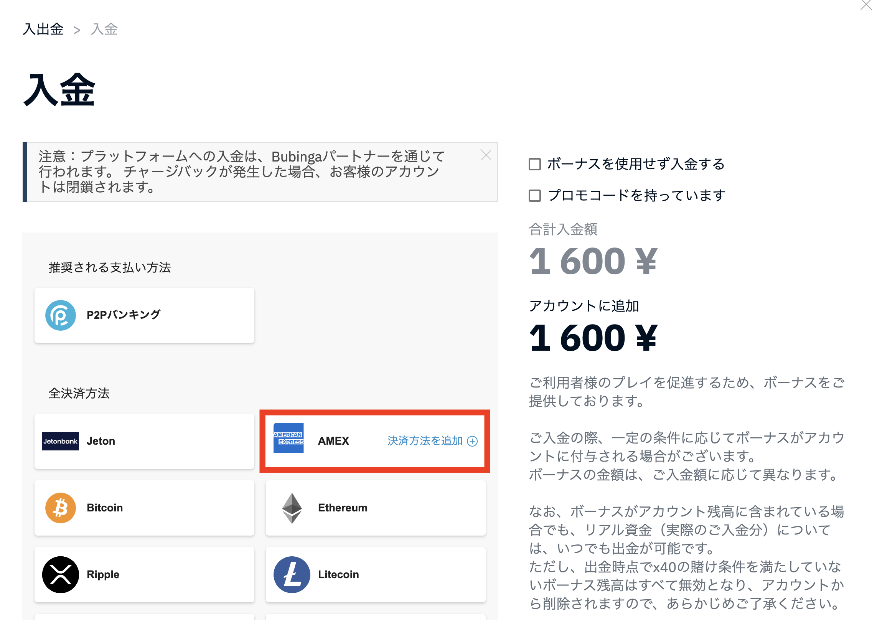This screenshot has height=620, width=877.
Task: Go to 入出金 in the breadcrumb
Action: pos(43,30)
